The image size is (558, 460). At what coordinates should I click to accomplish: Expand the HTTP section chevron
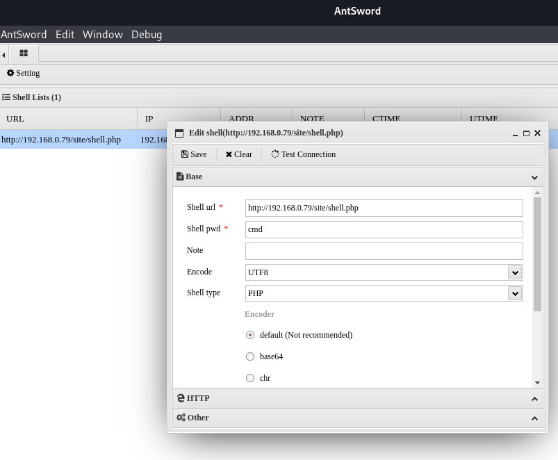point(534,399)
